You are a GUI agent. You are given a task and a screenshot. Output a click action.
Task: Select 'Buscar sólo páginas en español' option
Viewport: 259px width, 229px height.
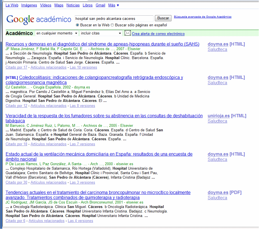click(112, 25)
